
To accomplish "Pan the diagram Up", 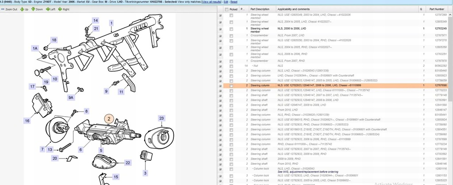I will (24, 9).
